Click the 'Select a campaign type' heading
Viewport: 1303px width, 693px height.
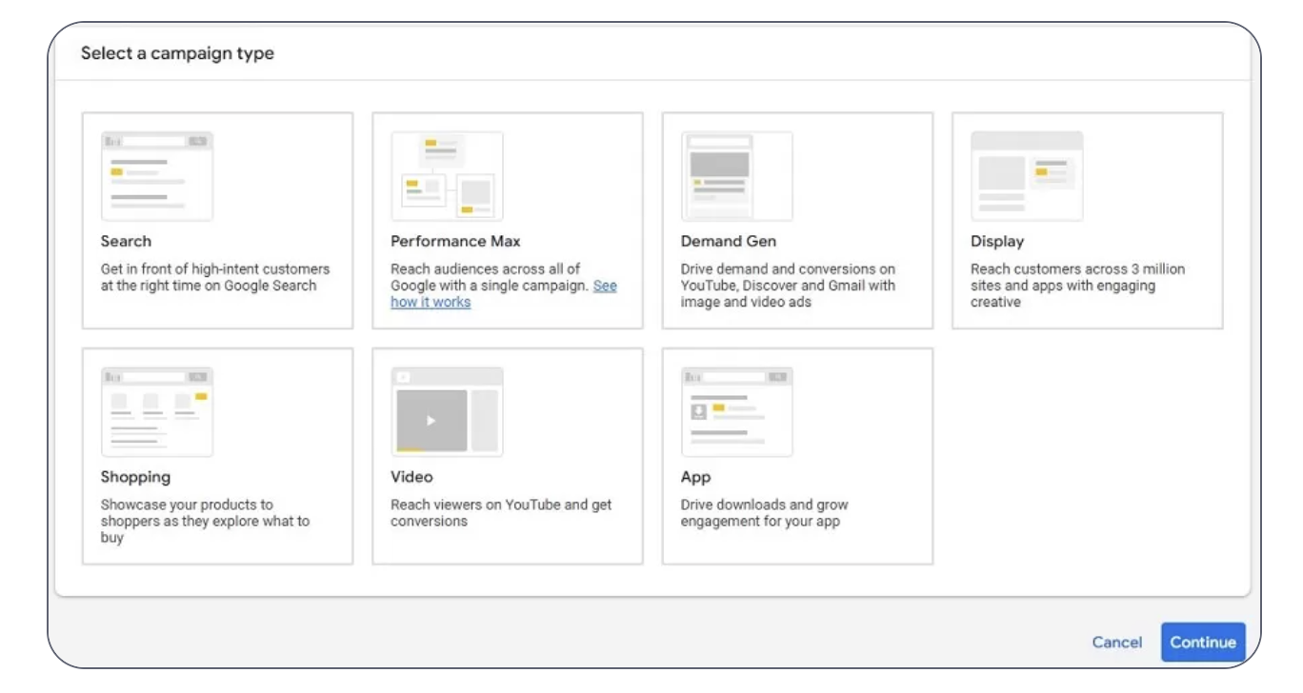(x=177, y=54)
